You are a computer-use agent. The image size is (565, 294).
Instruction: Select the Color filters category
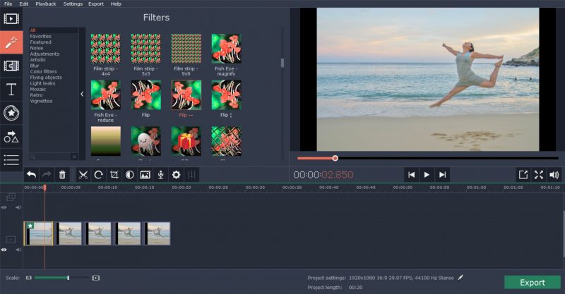point(43,72)
